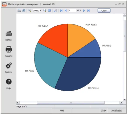Click the 'Page 1 of 1' status text
127x114 pixels.
pos(22,106)
